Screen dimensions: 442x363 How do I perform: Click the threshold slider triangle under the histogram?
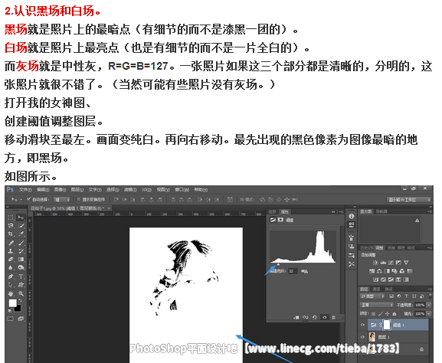279,265
